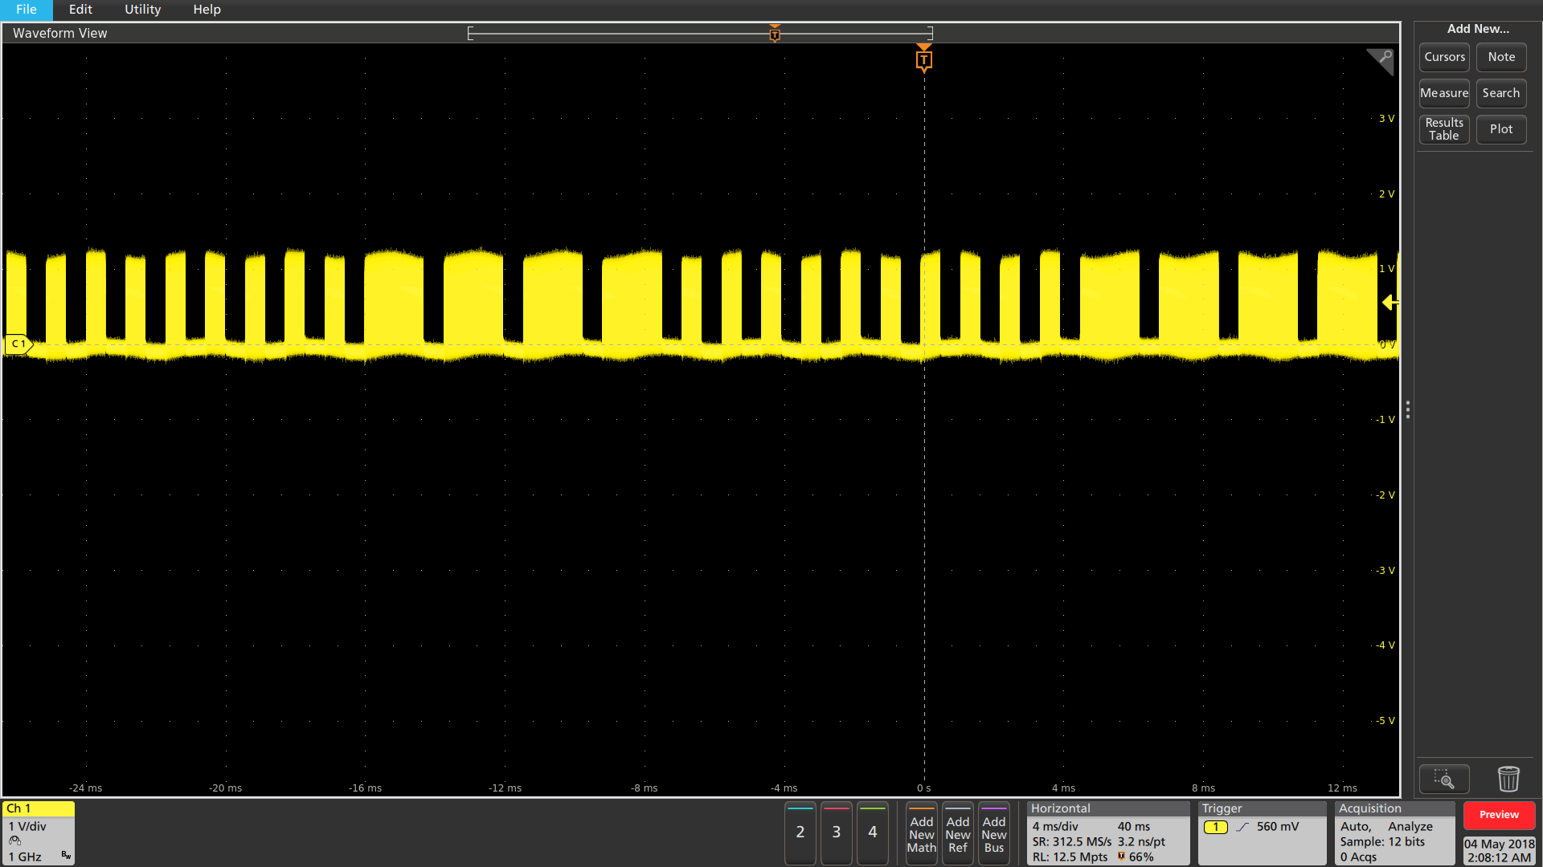
Task: Click the date and time display
Action: click(x=1500, y=850)
